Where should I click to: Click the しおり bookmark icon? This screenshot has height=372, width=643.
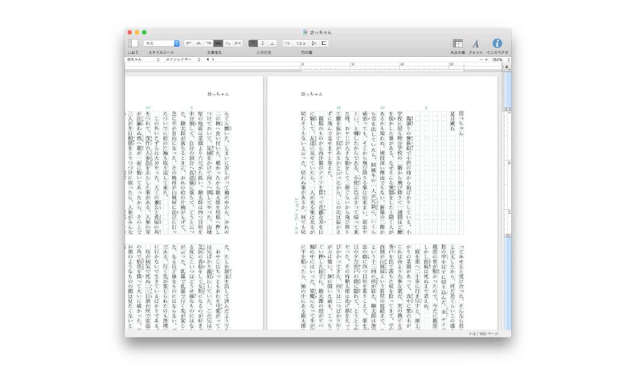pos(133,43)
